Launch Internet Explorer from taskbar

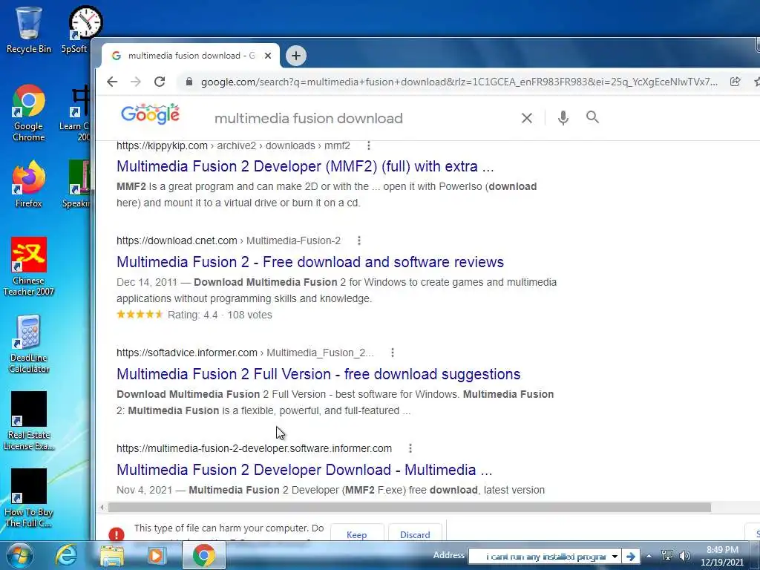coord(66,555)
